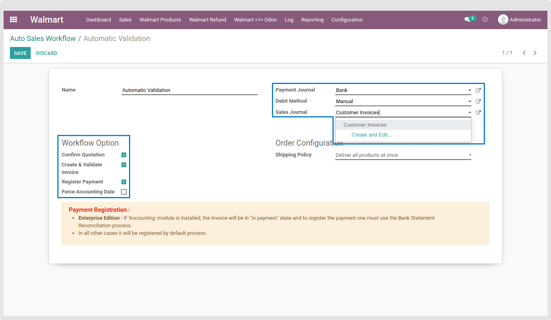Image resolution: width=551 pixels, height=320 pixels.
Task: Click the SAVE button
Action: click(20, 53)
